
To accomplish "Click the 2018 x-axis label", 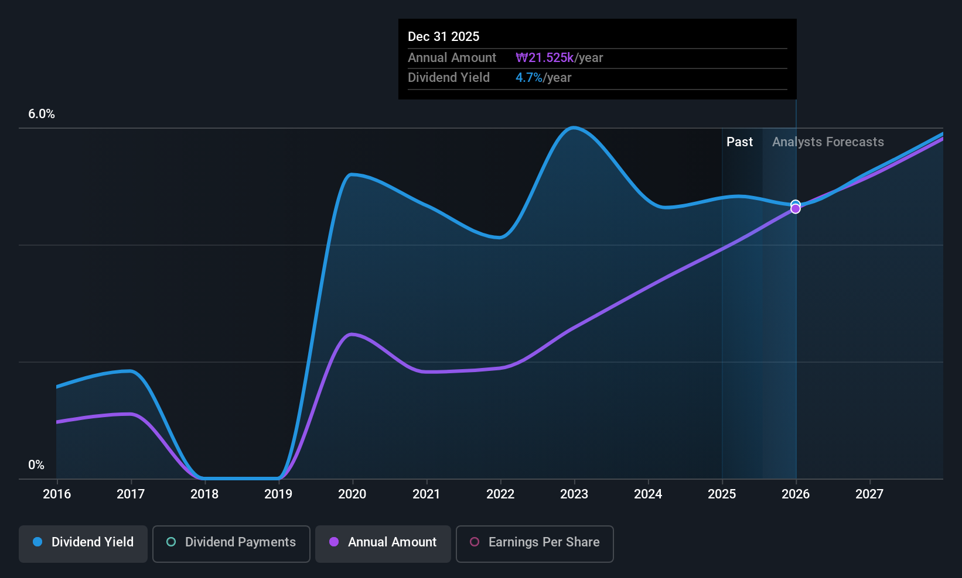I will click(204, 494).
